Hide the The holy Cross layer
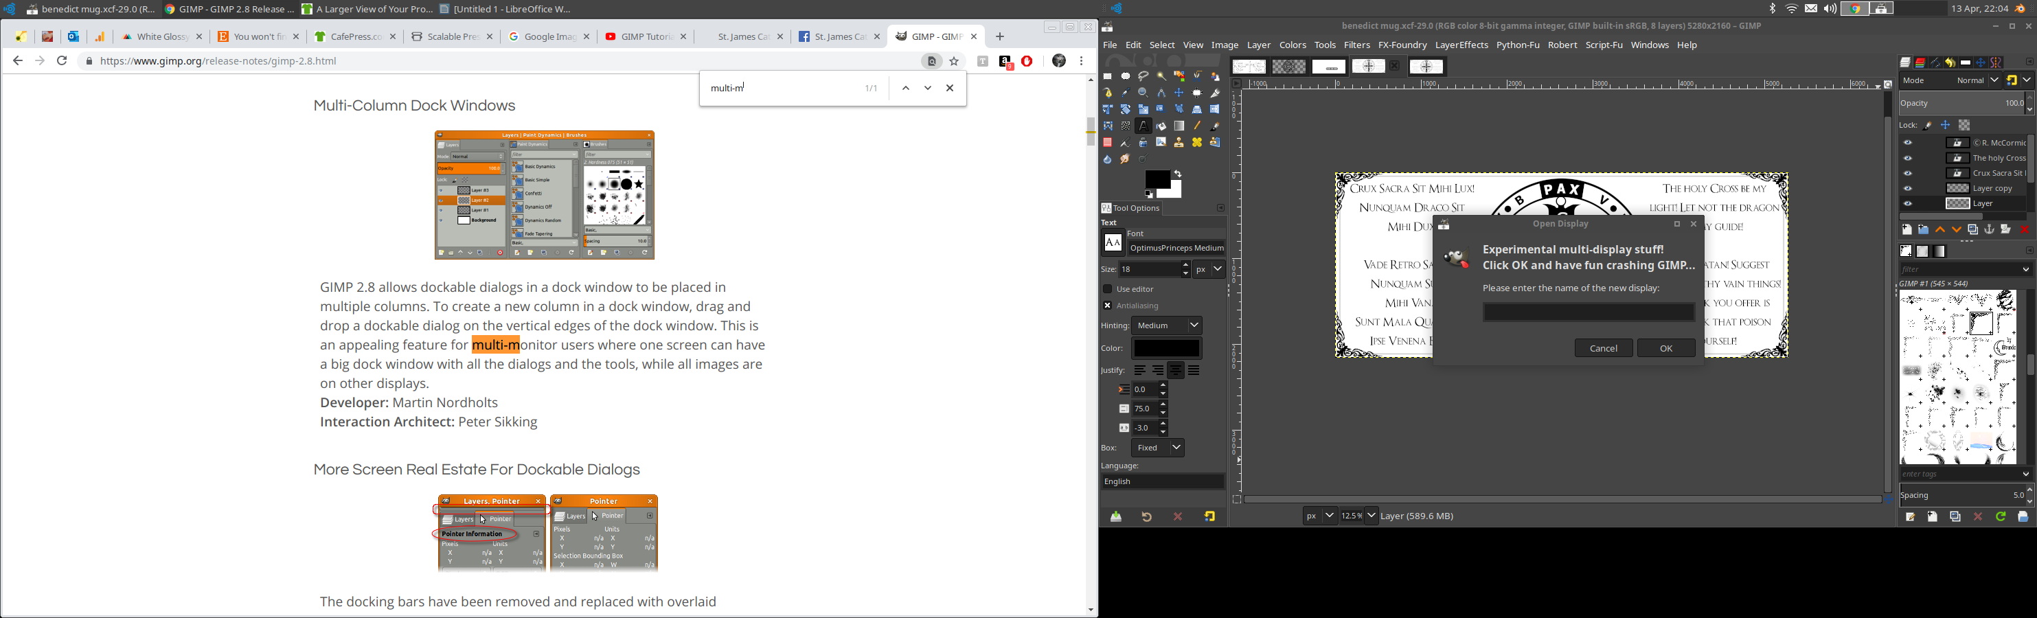 click(x=1908, y=158)
